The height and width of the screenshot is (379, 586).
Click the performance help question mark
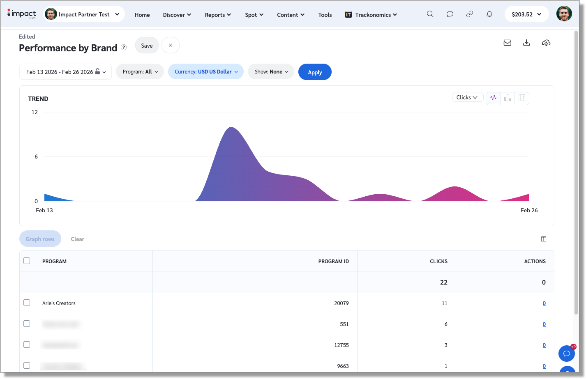pos(124,47)
